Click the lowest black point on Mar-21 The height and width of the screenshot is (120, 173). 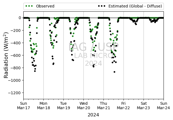(x=114, y=72)
